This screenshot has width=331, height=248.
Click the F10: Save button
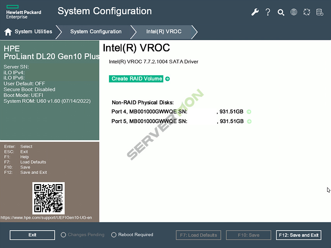248,235
